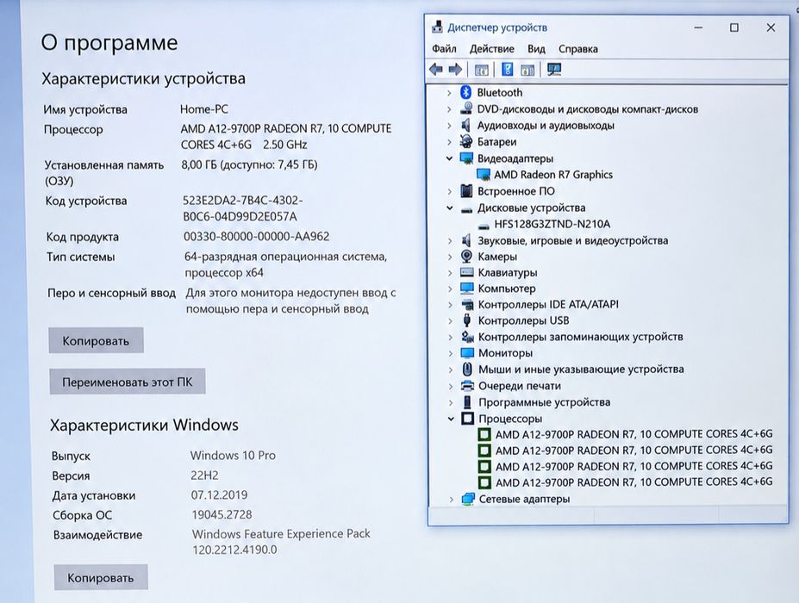This screenshot has height=603, width=799.
Task: Click the Процессоры category chip icon
Action: point(467,418)
